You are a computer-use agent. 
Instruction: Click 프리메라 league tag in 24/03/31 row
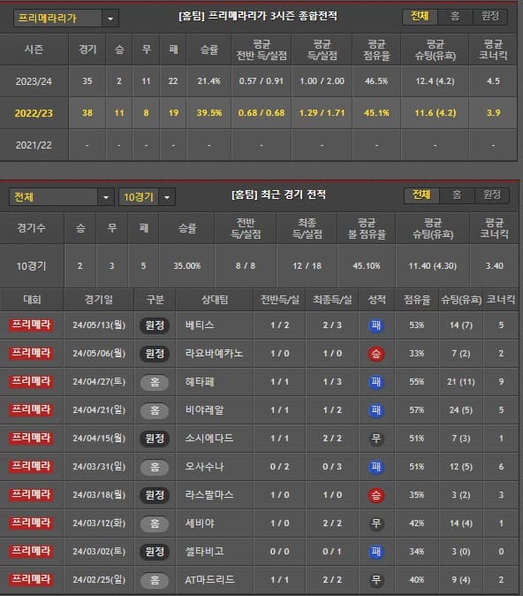[x=31, y=466]
